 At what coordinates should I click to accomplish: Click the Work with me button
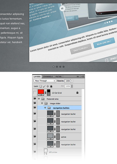(104, 43)
